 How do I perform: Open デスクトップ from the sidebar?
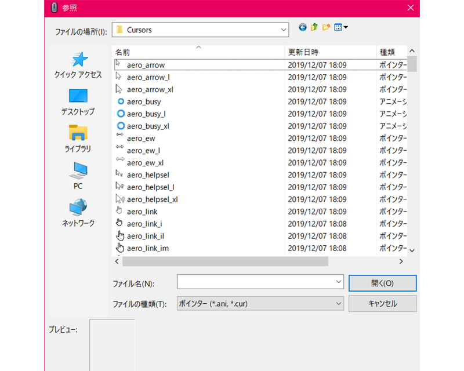tap(77, 101)
